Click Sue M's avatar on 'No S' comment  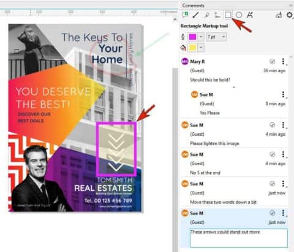click(185, 154)
